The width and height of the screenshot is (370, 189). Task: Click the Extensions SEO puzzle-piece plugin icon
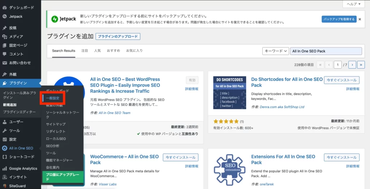point(229,169)
